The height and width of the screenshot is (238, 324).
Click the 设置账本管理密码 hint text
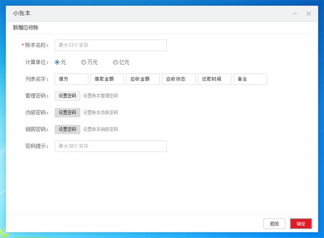coord(101,96)
